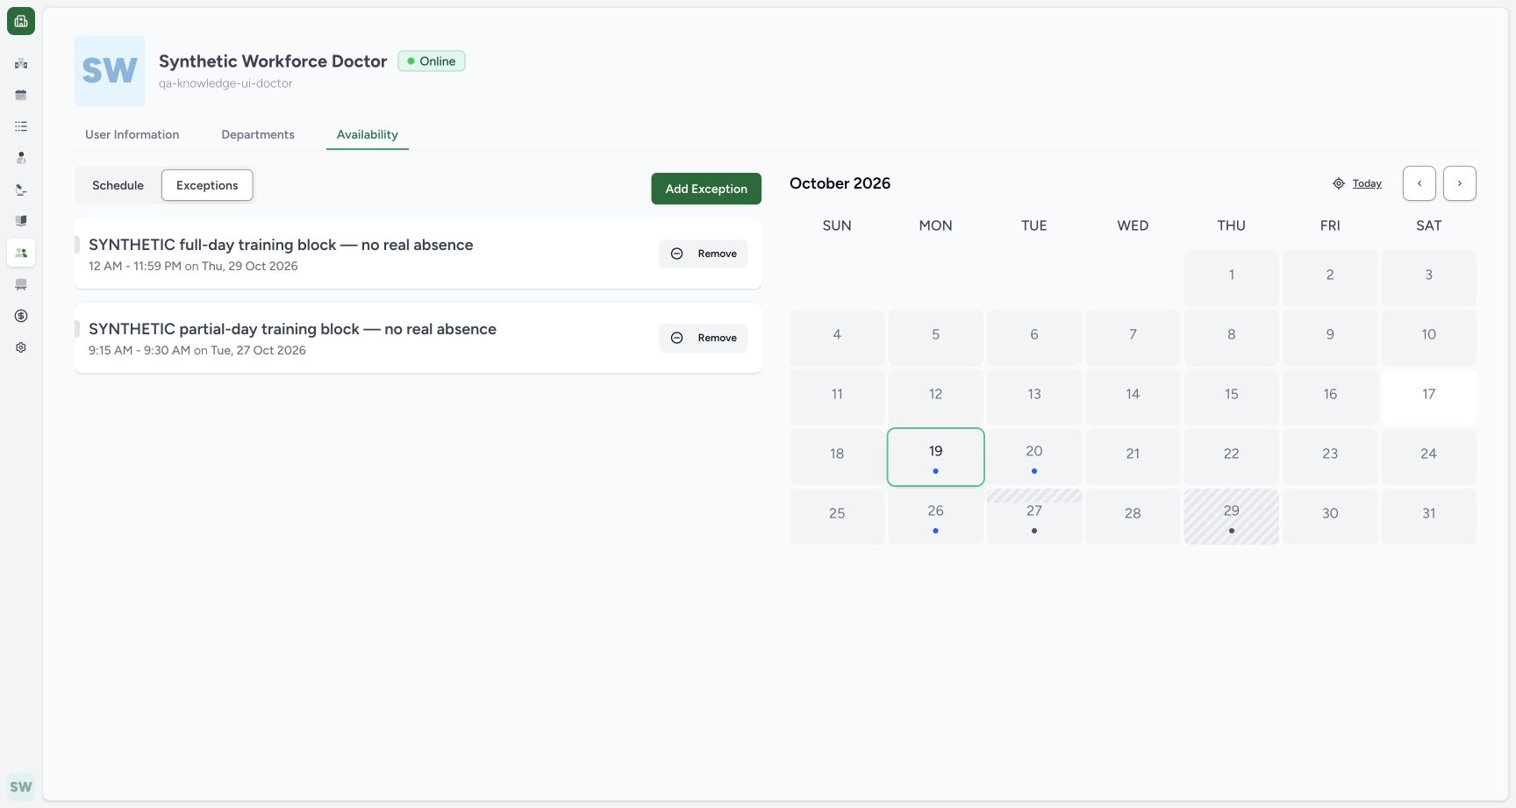Select October 5 on the calendar
Viewport: 1516px width, 808px height.
point(936,338)
